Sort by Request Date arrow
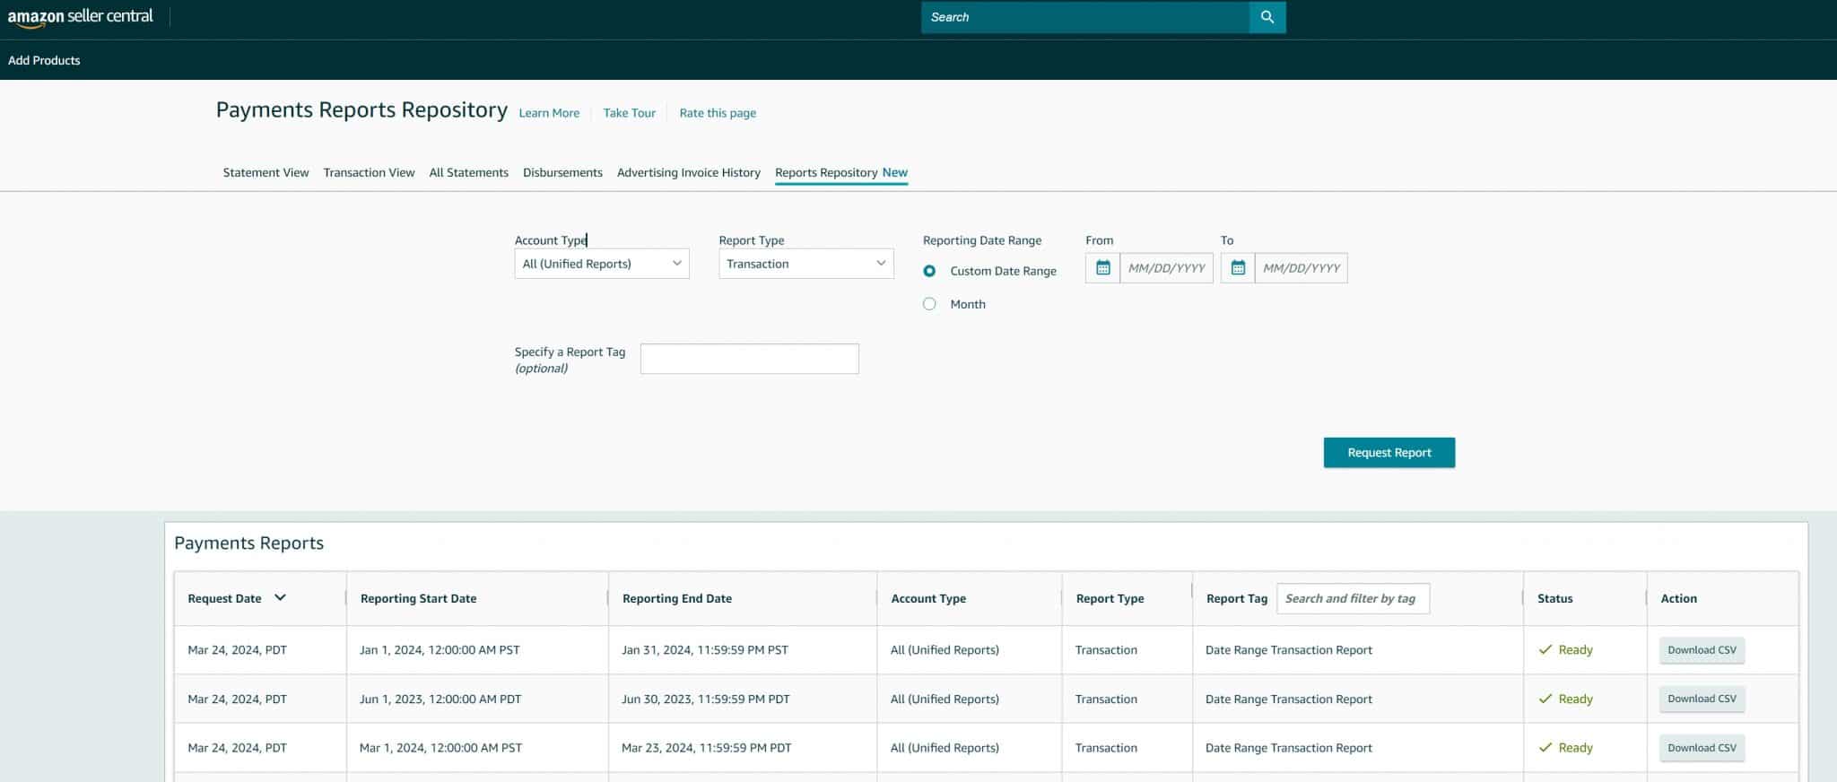 (280, 598)
